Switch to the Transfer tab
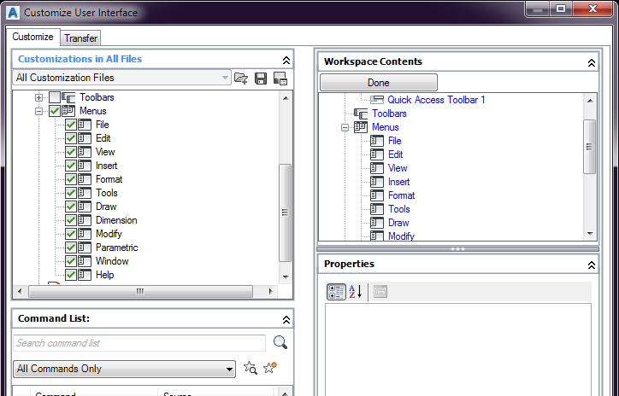The width and height of the screenshot is (619, 396). tap(80, 38)
